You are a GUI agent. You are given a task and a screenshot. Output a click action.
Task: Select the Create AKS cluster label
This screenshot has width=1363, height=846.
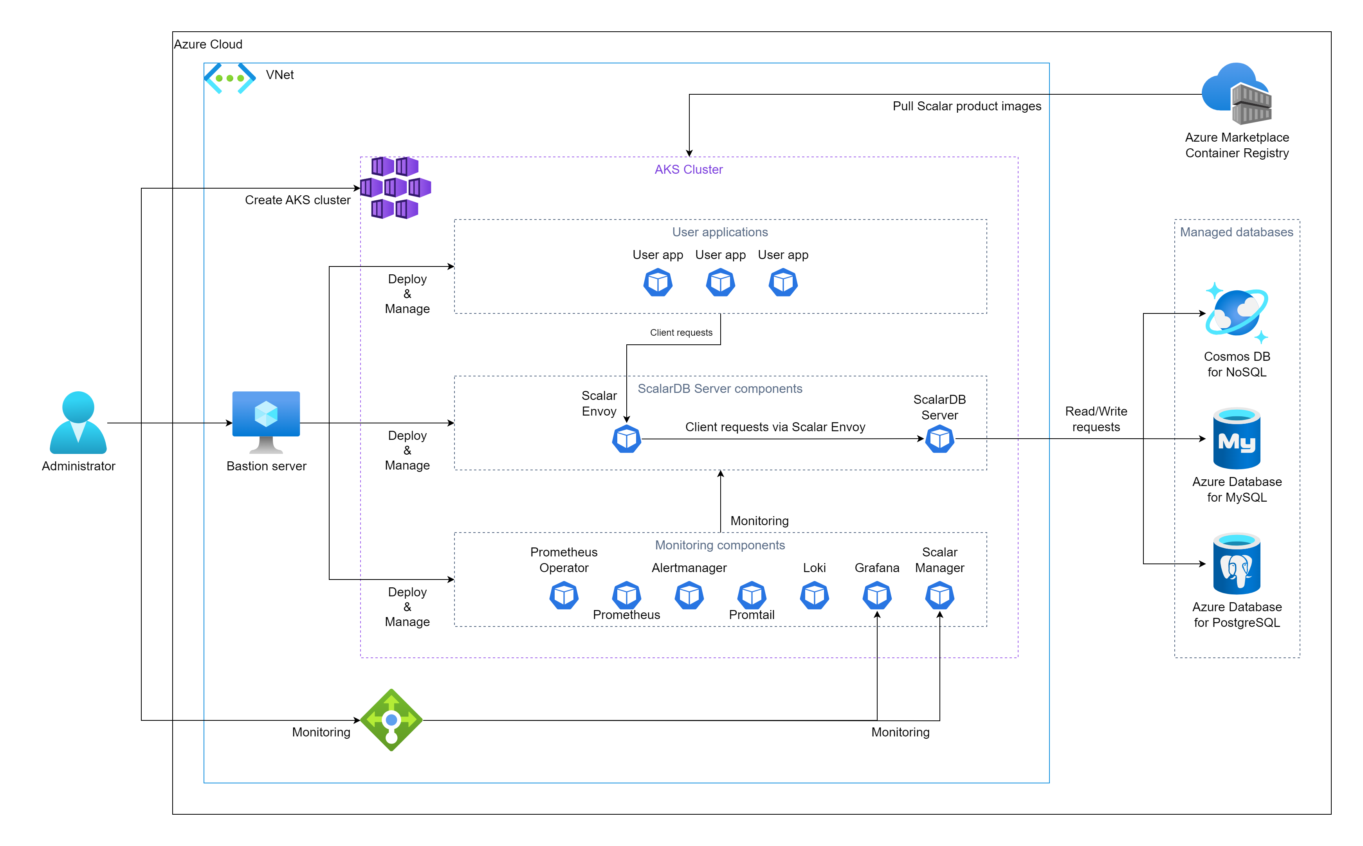point(297,200)
